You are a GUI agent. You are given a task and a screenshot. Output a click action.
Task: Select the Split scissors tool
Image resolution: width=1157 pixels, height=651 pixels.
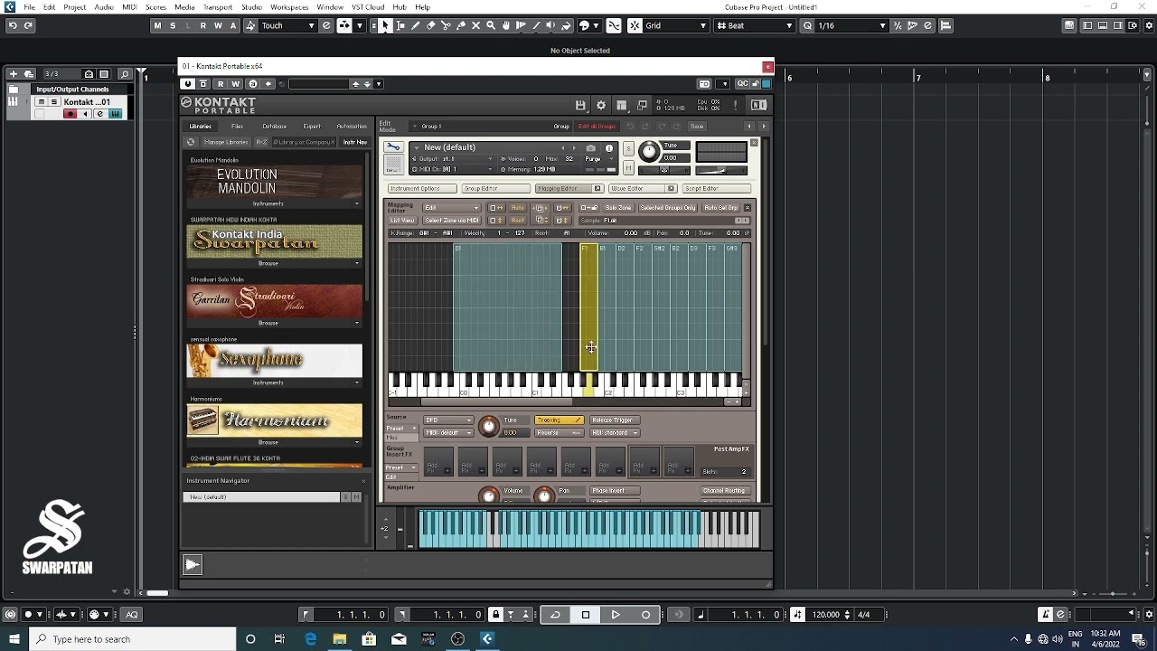click(446, 25)
